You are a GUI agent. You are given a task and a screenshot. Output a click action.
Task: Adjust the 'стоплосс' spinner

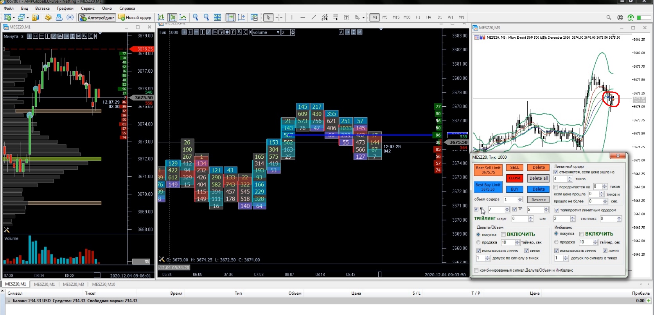click(x=620, y=219)
